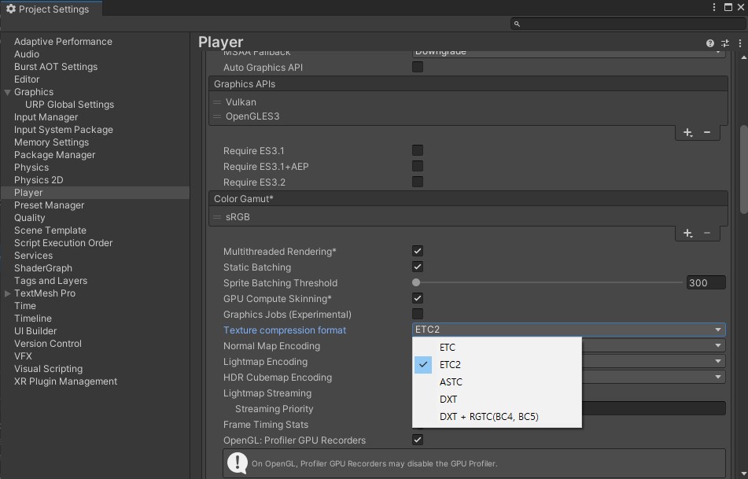Open the Player panel three-dot menu
748x479 pixels.
click(740, 43)
